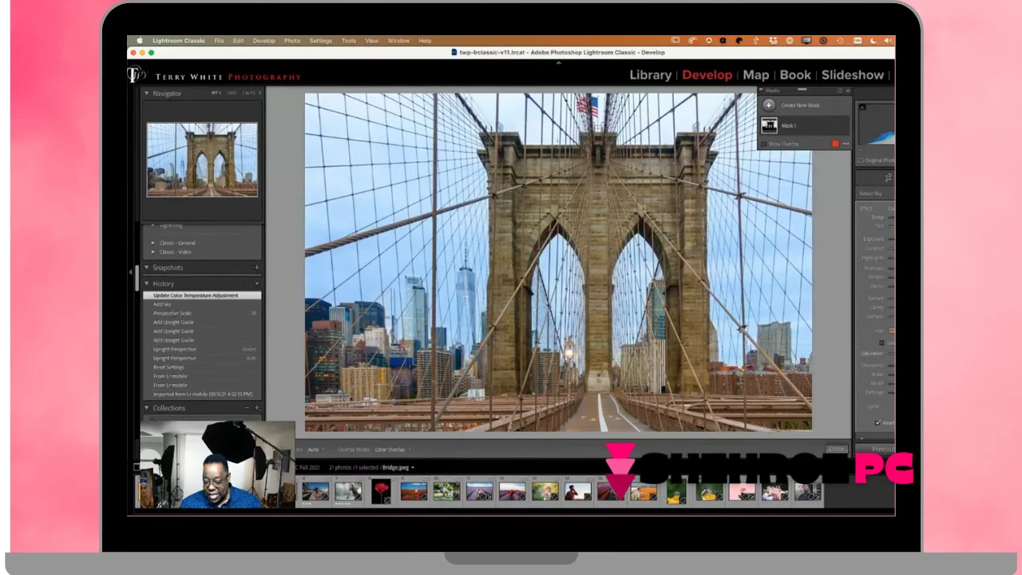Select the red flower filmstrip thumbnail
This screenshot has width=1022, height=575.
click(x=381, y=490)
